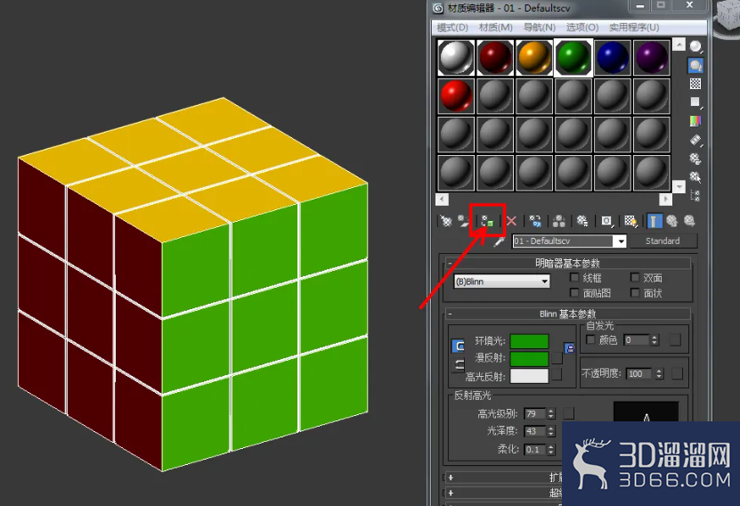This screenshot has height=506, width=740.
Task: Click the 高光级别 map button
Action: click(x=569, y=413)
